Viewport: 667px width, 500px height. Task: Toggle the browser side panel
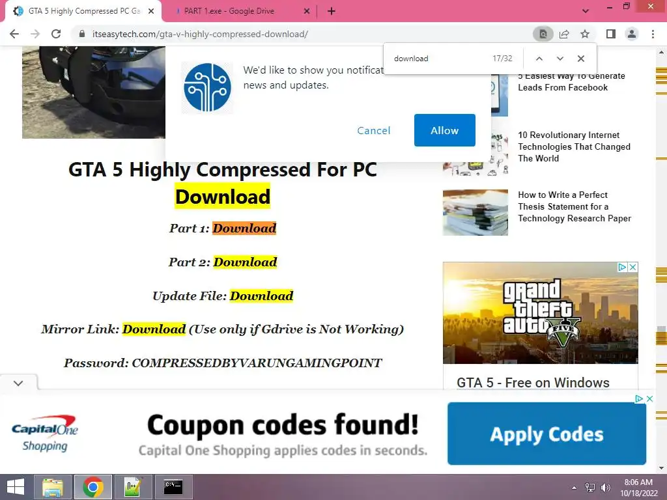(x=611, y=34)
